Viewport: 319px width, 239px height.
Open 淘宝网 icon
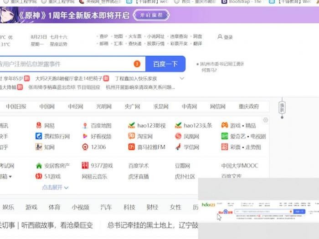pyautogui.click(x=131, y=136)
